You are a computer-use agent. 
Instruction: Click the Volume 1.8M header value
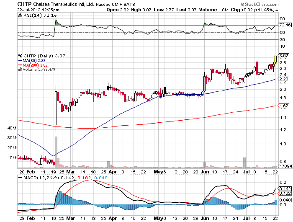click(x=213, y=10)
